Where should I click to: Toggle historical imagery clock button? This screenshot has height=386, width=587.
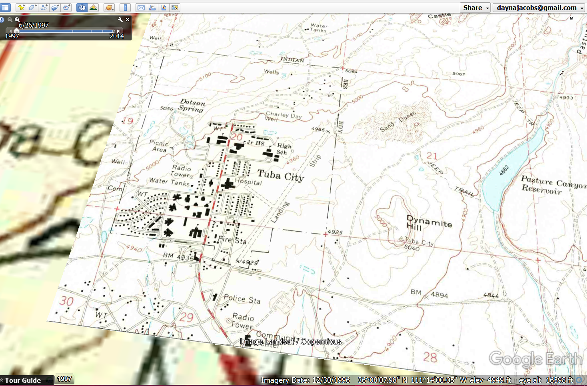(x=82, y=8)
